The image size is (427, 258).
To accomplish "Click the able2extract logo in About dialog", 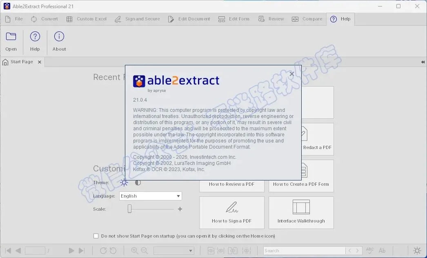I will [176, 81].
